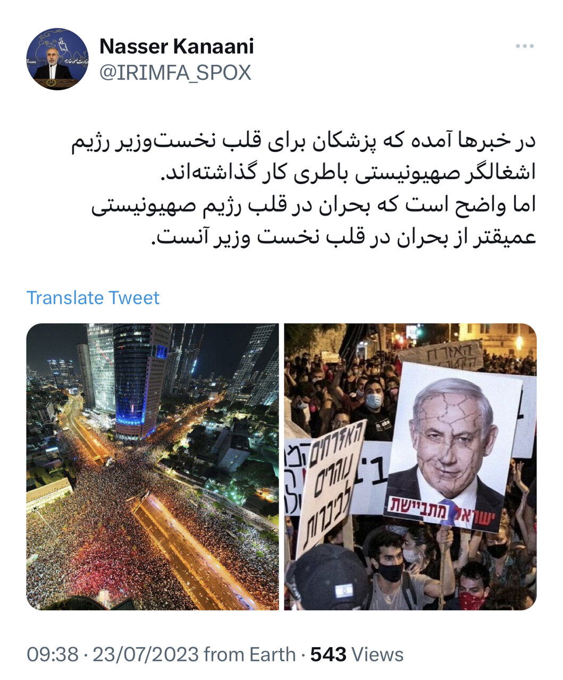Click the Translate Tweet link
This screenshot has width=563, height=680.
93,297
